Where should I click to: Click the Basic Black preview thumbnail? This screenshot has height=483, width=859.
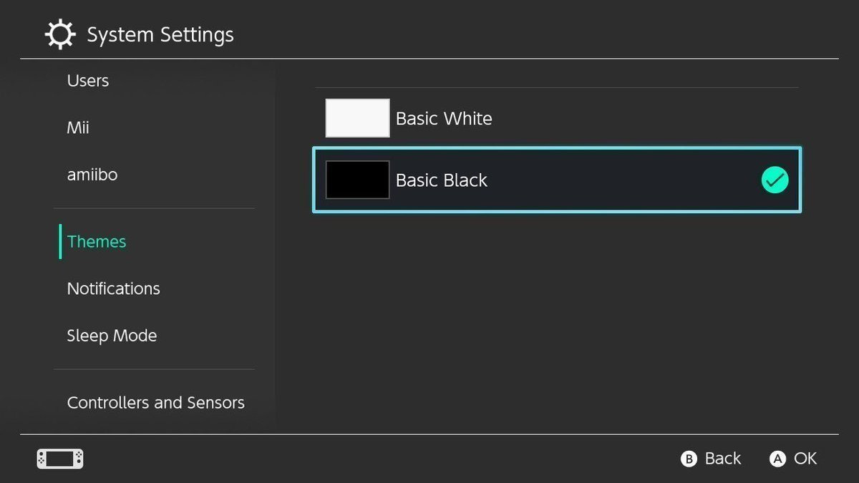coord(357,180)
